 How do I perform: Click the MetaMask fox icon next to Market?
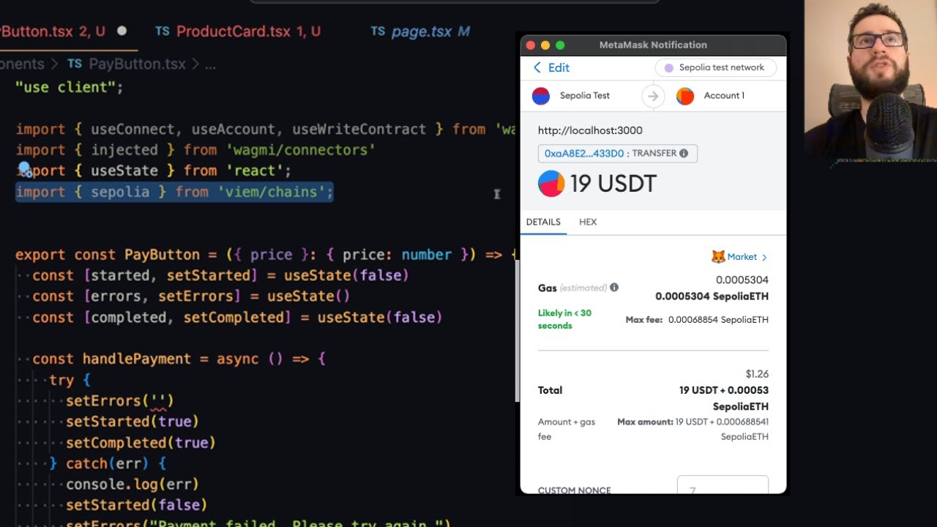coord(718,257)
